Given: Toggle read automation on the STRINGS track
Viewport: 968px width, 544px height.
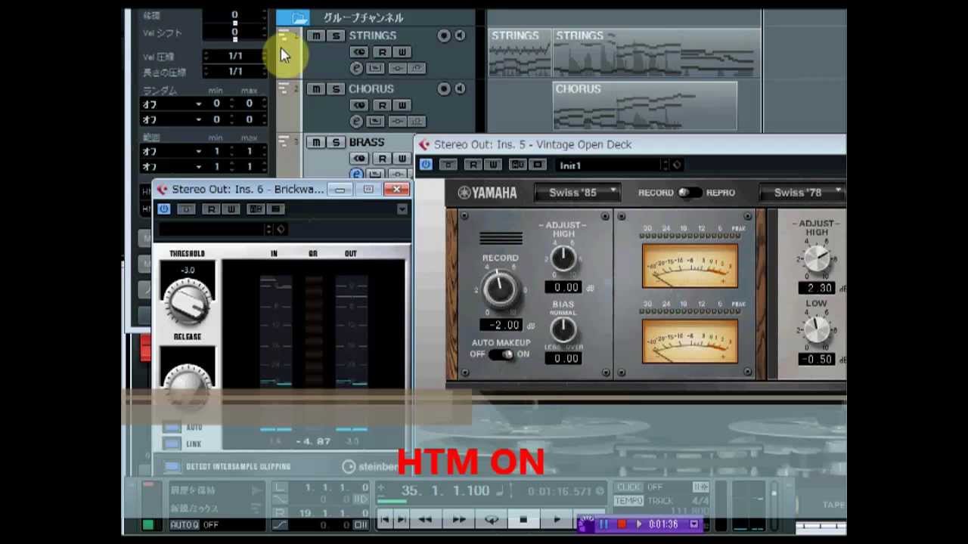Looking at the screenshot, I should tap(382, 52).
